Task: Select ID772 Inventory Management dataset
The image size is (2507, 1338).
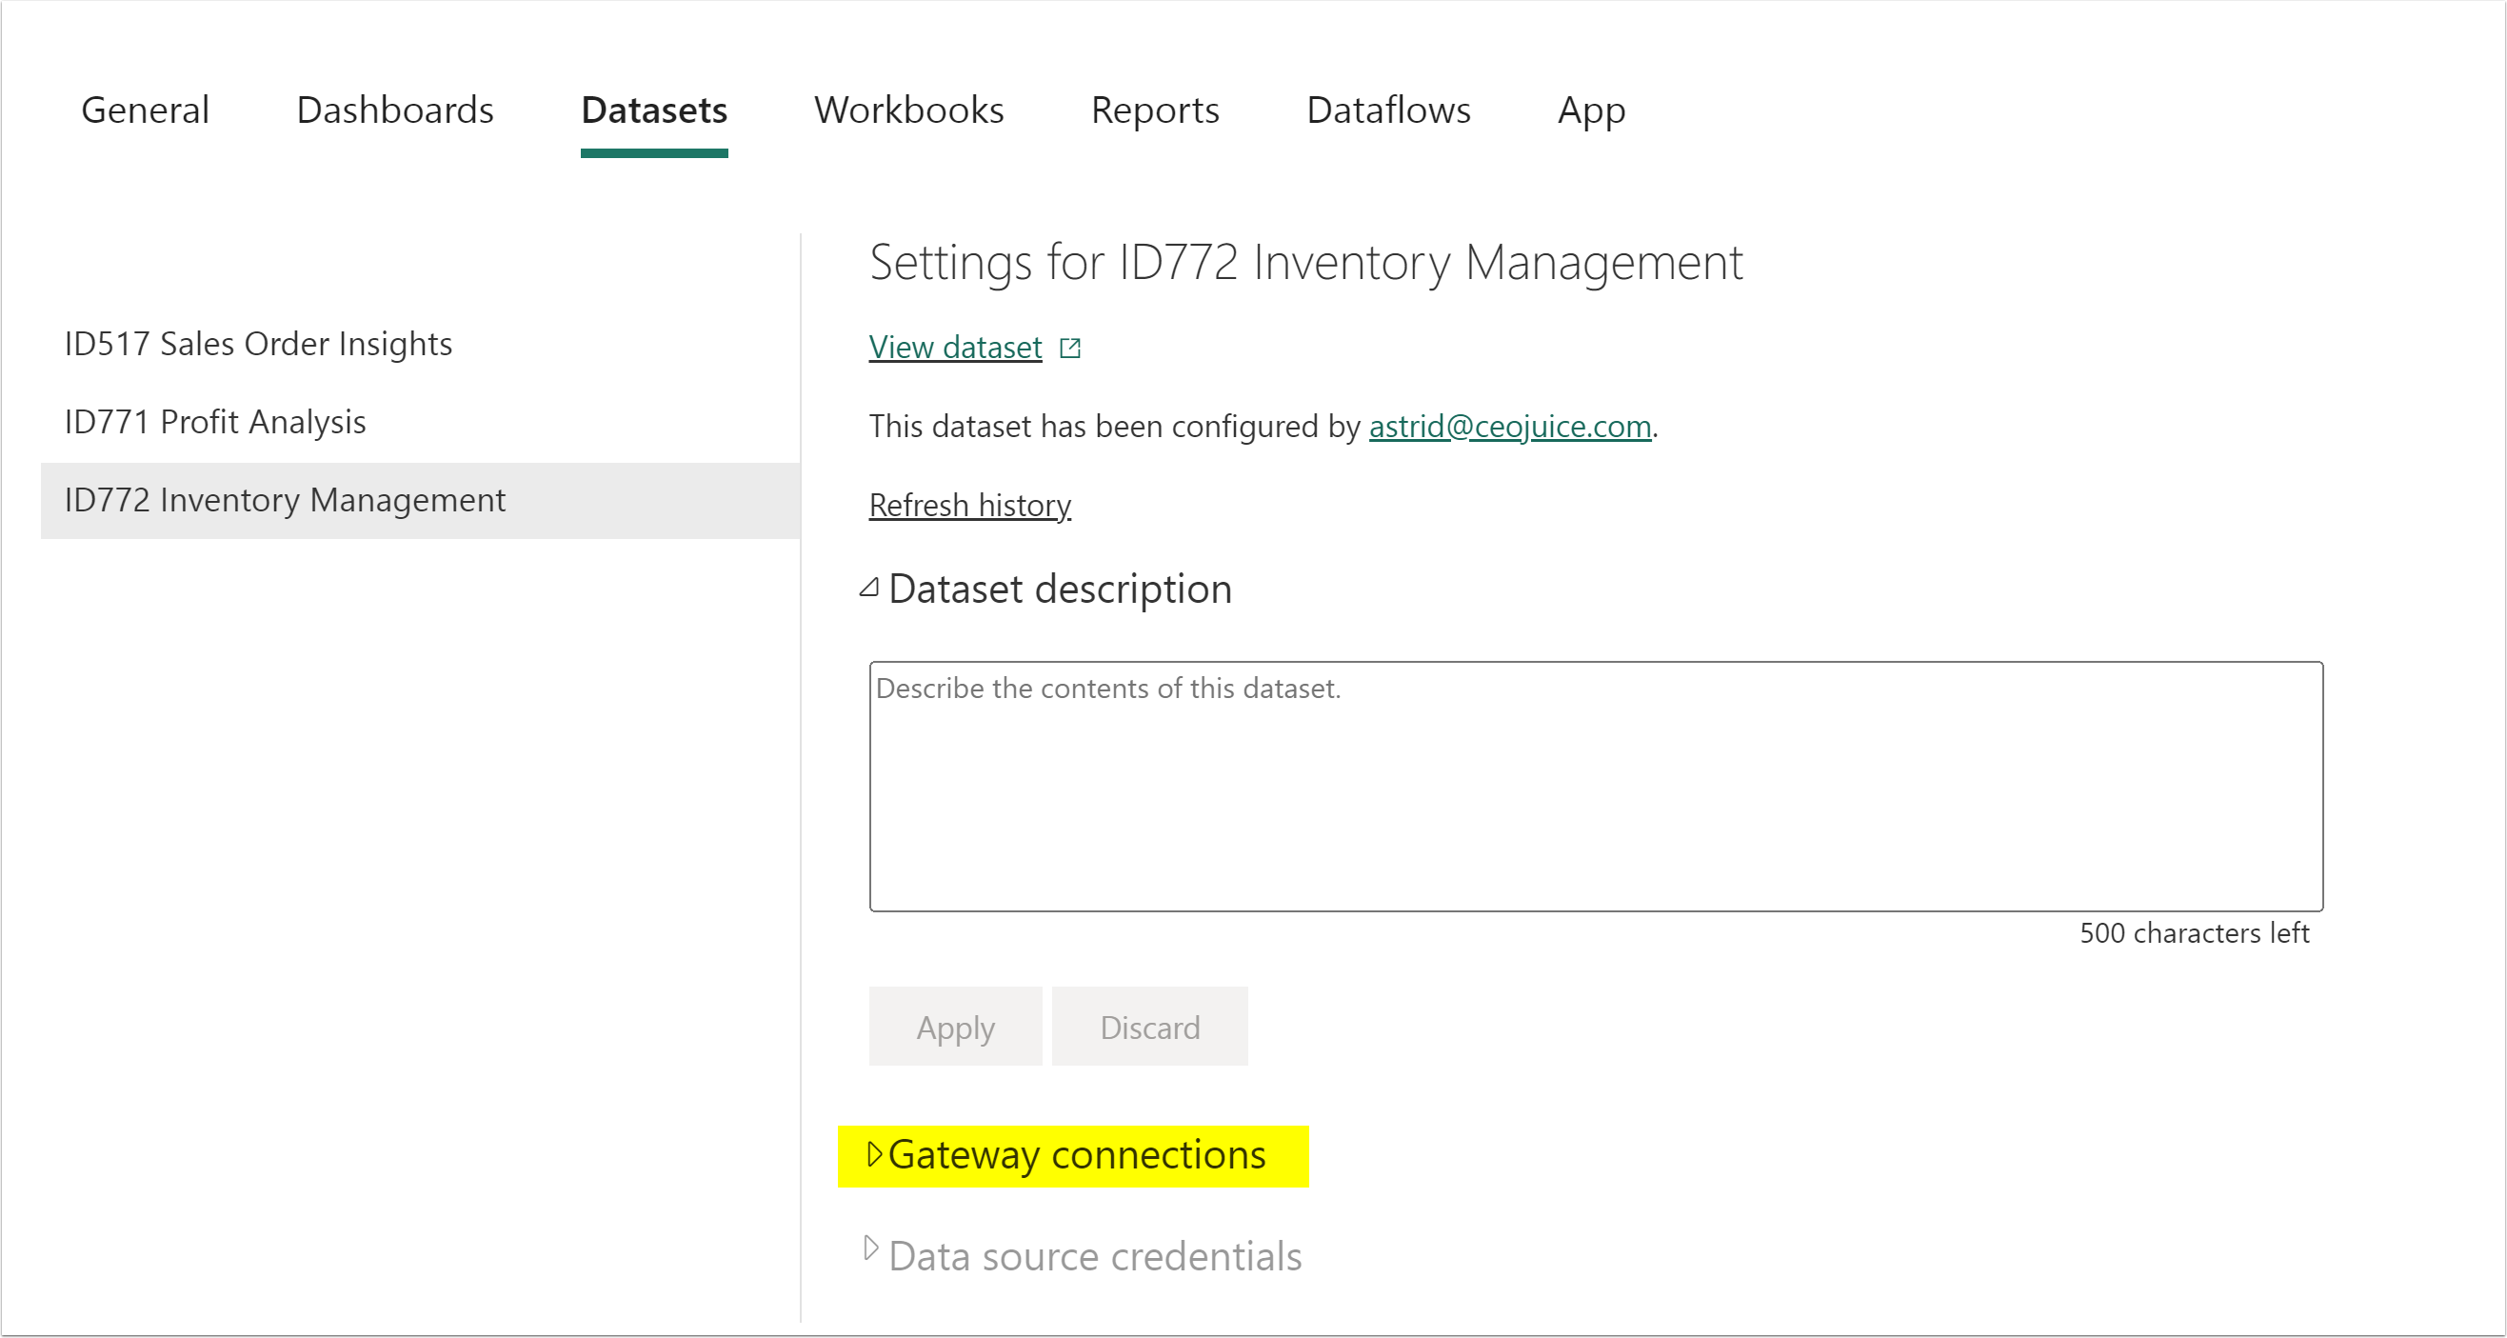Action: tap(421, 500)
